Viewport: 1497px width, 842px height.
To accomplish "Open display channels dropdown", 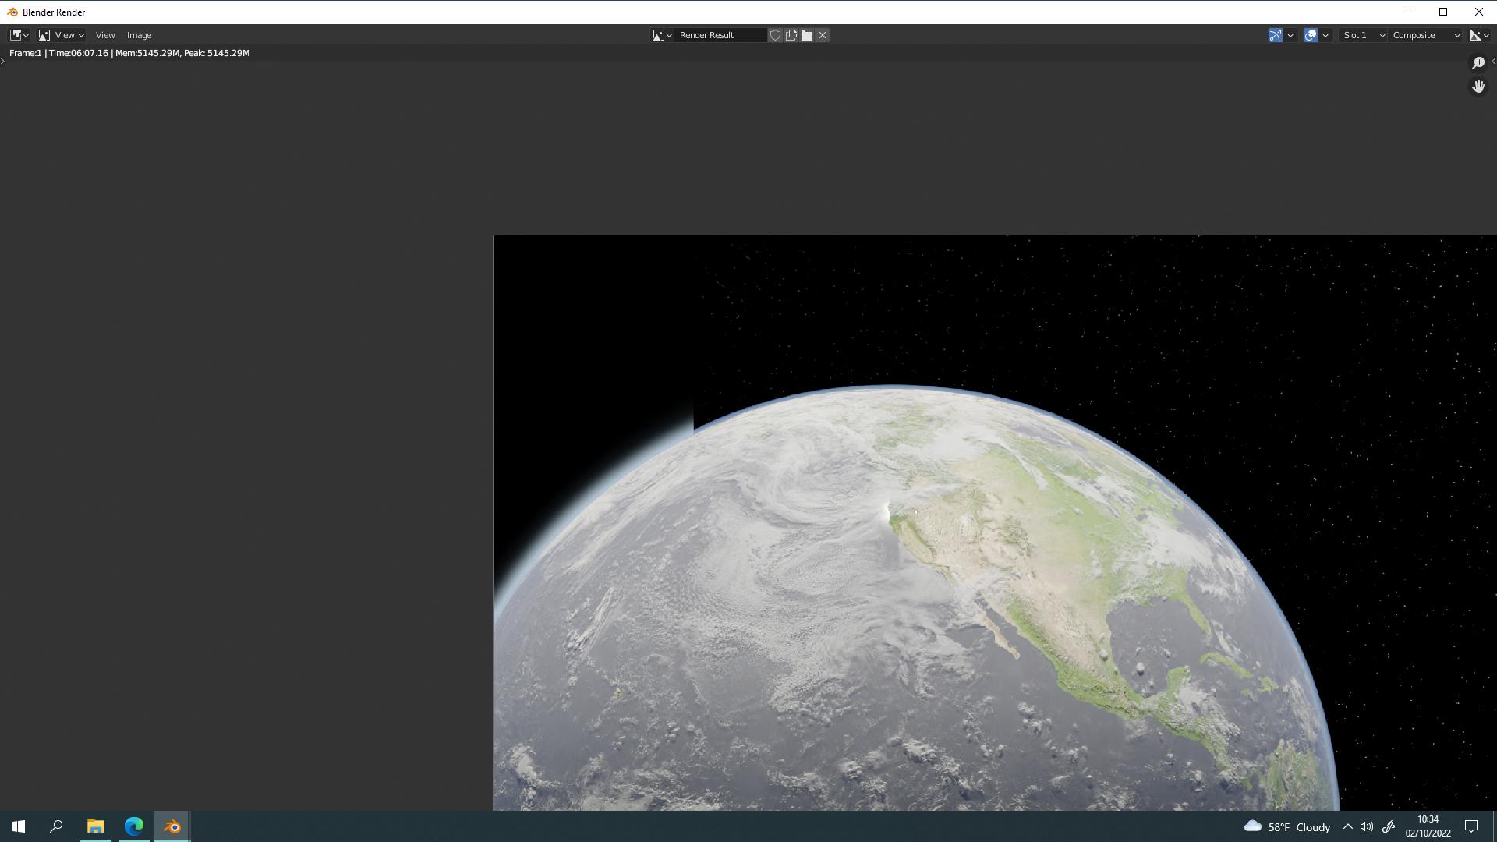I will click(x=1479, y=35).
